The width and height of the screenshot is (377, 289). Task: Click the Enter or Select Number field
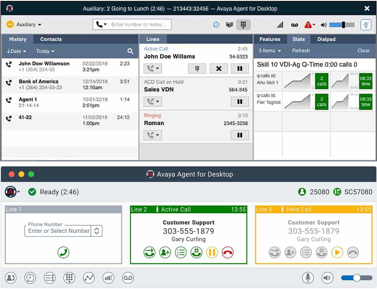(x=58, y=231)
